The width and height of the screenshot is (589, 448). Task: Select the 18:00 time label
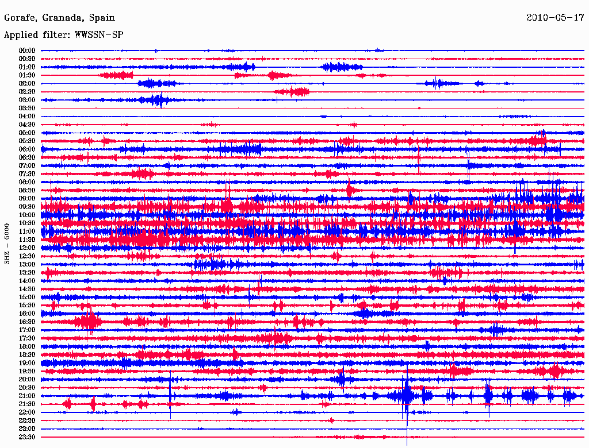(26, 347)
